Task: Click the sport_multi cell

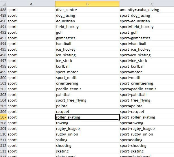Action: (87, 78)
